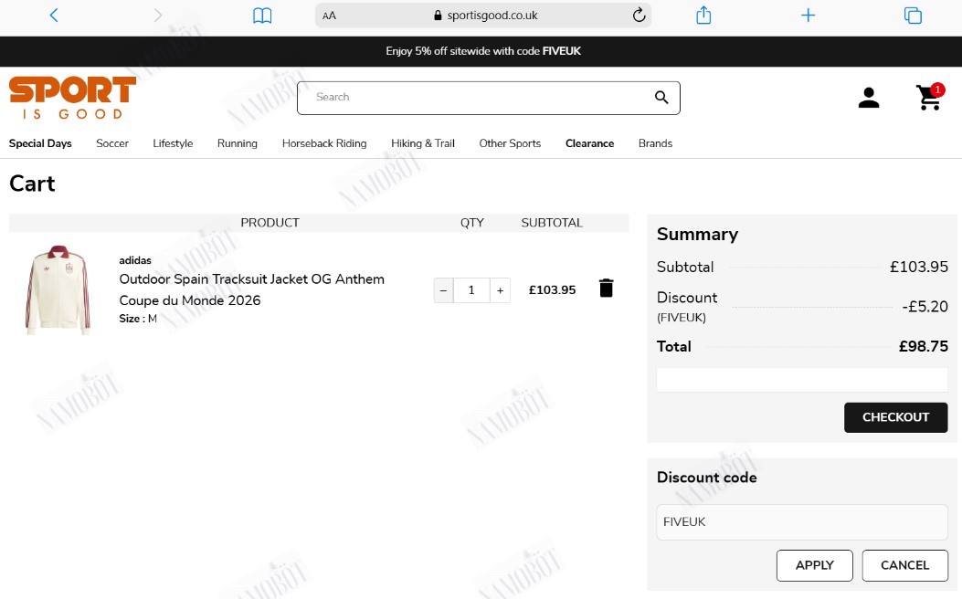Show all open tabs icon

[913, 16]
